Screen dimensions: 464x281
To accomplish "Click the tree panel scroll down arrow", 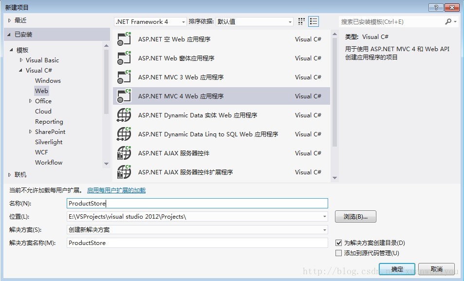I will (106, 164).
